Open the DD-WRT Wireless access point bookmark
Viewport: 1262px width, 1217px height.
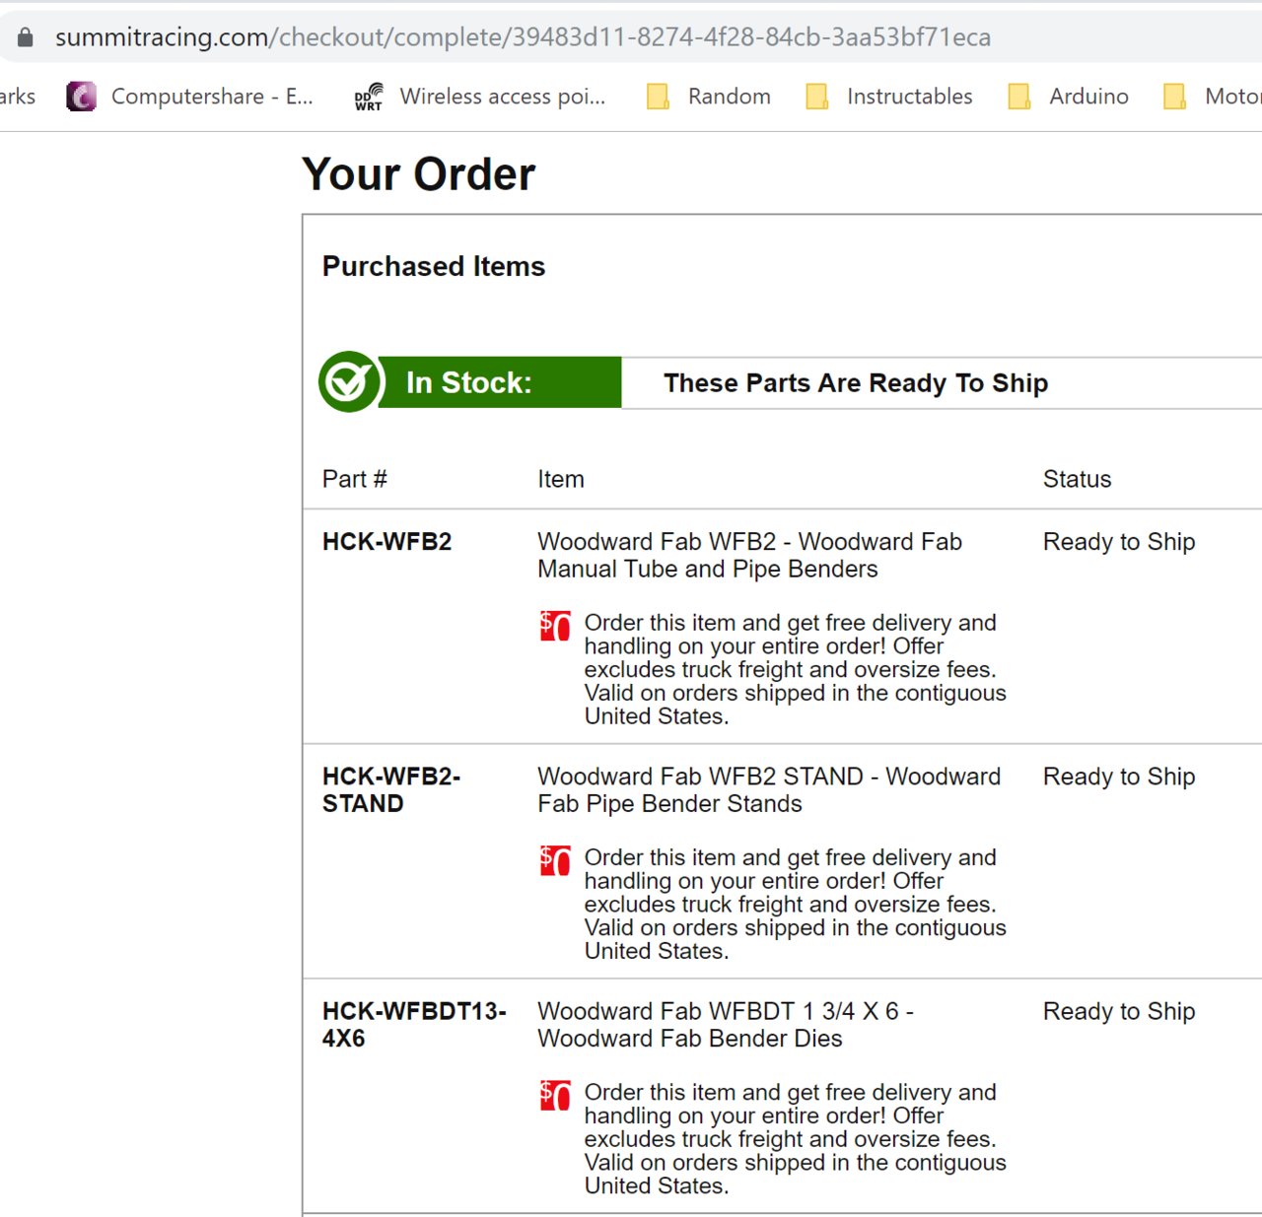480,96
